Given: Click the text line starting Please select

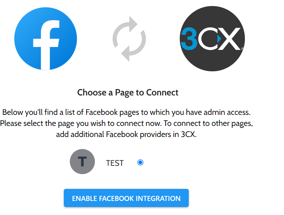Looking at the screenshot, I should pos(126,124).
